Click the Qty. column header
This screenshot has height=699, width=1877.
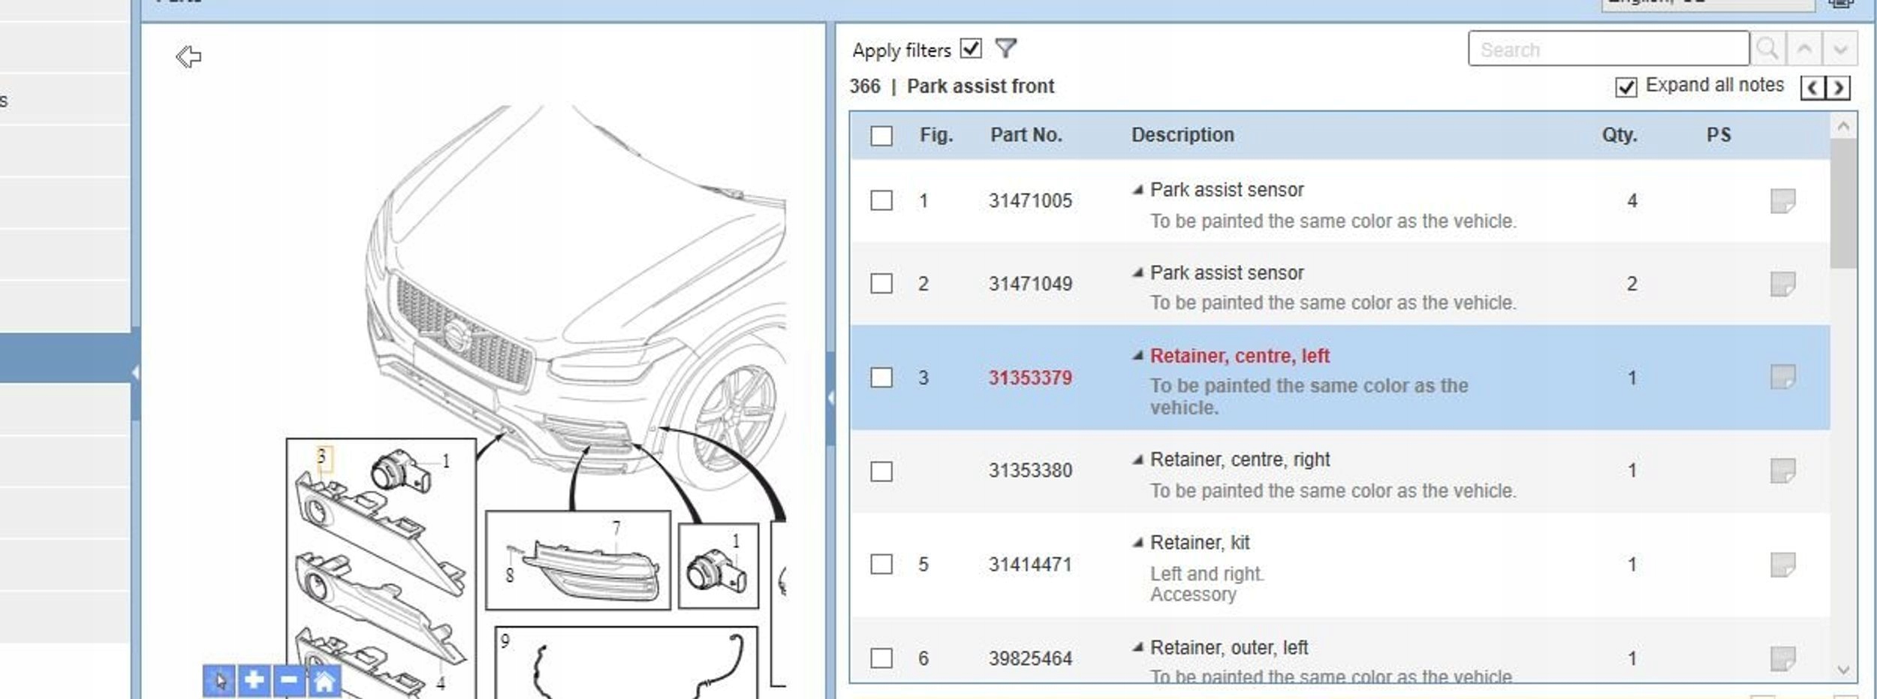[x=1619, y=135]
